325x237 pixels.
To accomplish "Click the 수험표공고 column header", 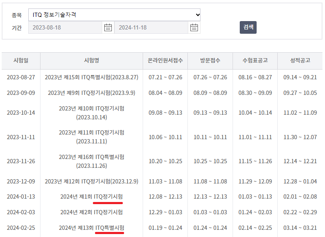I will pyautogui.click(x=255, y=60).
